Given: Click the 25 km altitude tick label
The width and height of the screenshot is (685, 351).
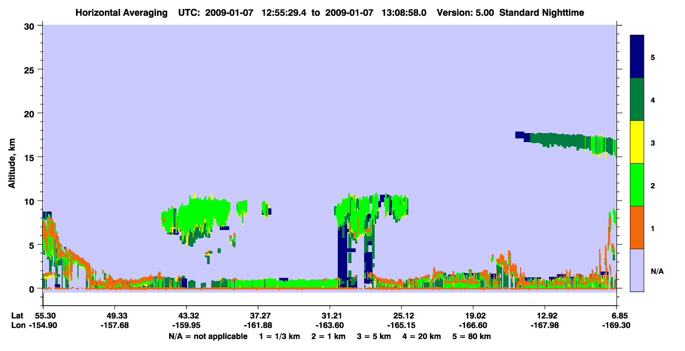Looking at the screenshot, I should [31, 69].
